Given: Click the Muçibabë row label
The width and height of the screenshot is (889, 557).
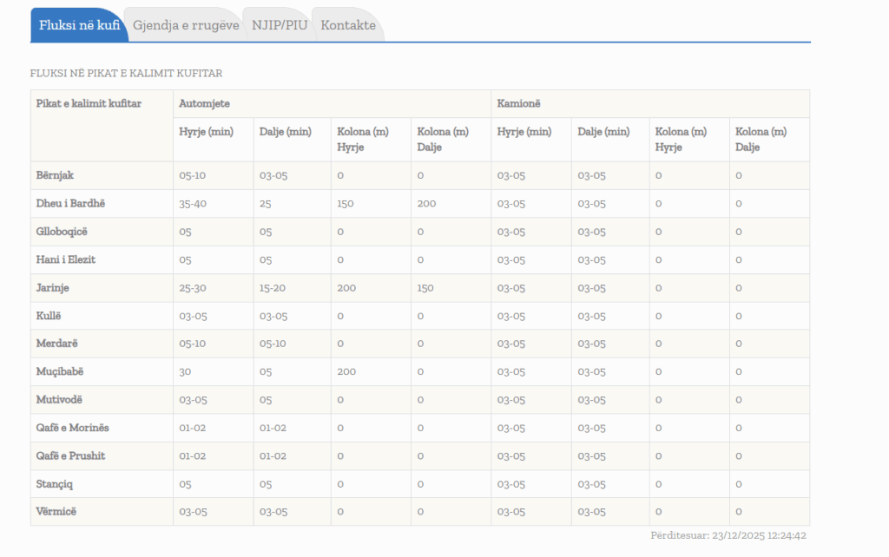Looking at the screenshot, I should (60, 371).
